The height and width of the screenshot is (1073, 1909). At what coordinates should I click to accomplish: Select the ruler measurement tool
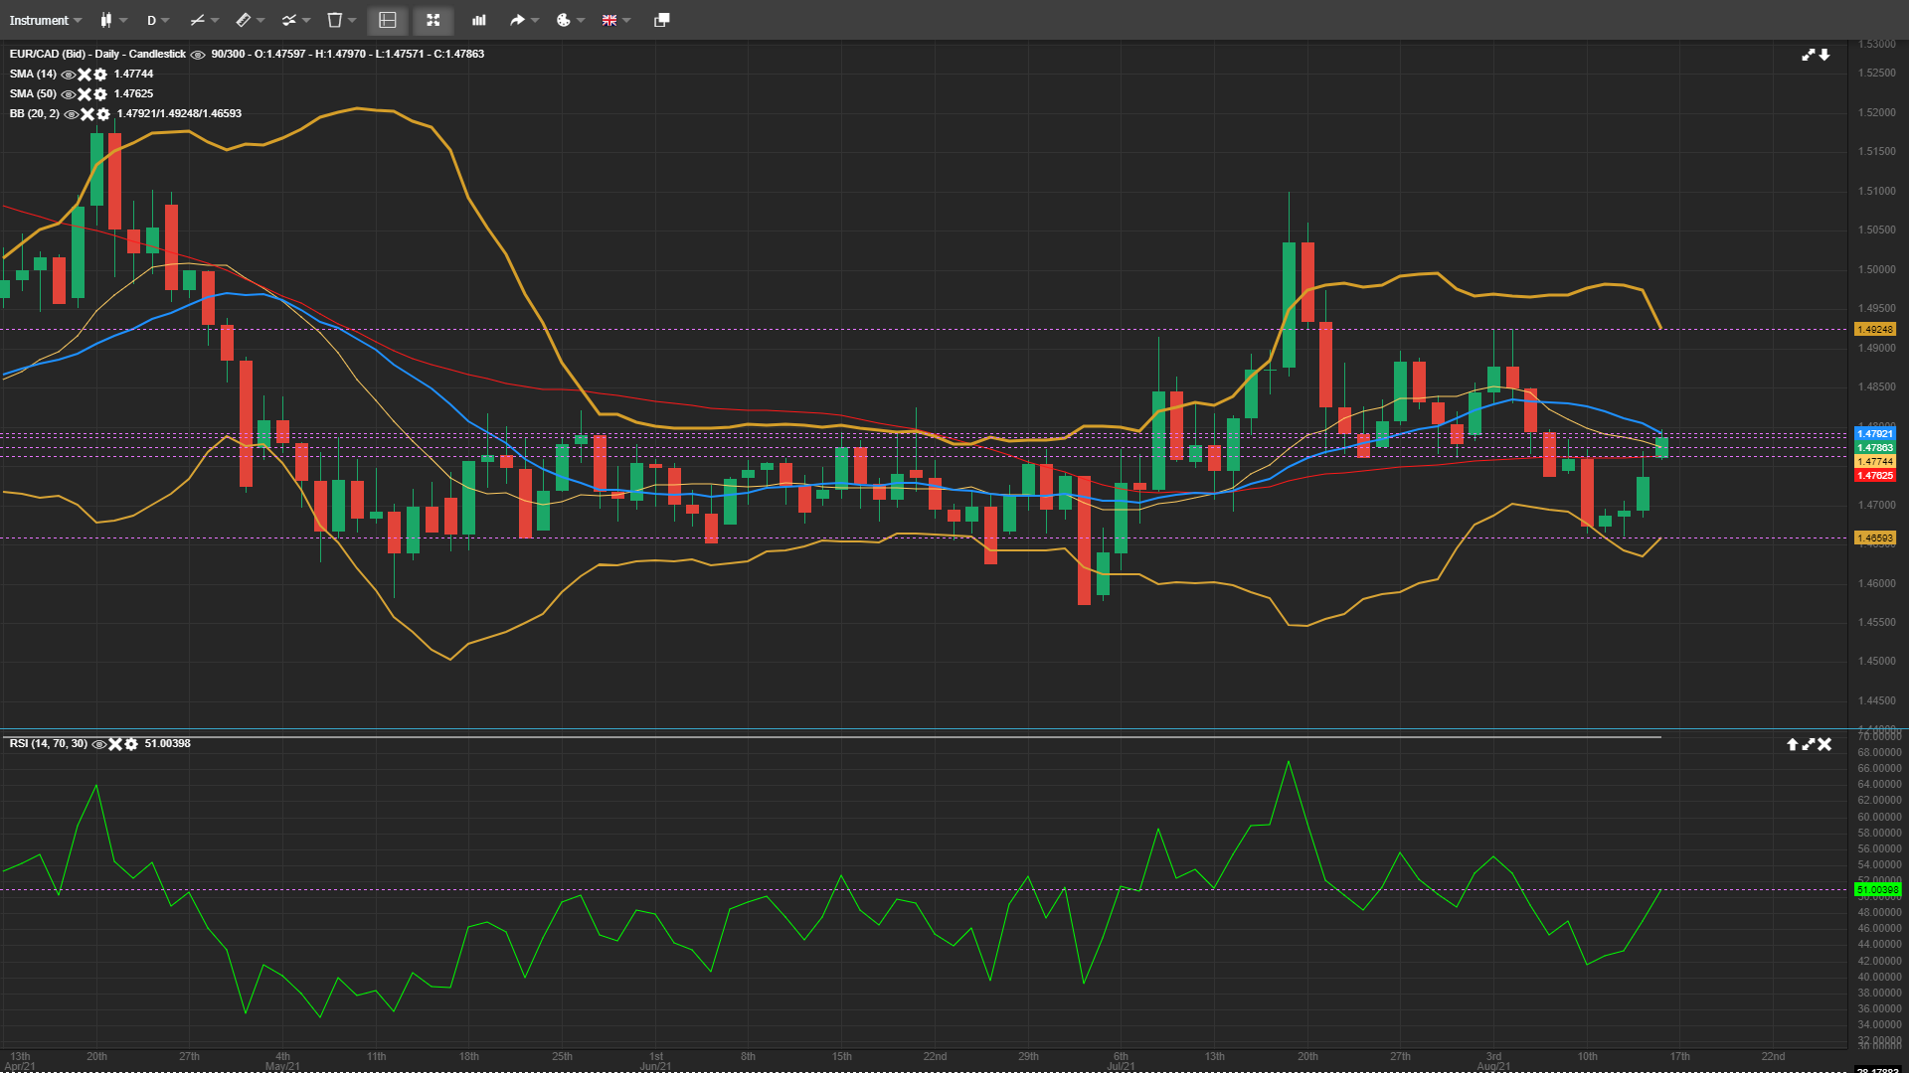pos(243,20)
